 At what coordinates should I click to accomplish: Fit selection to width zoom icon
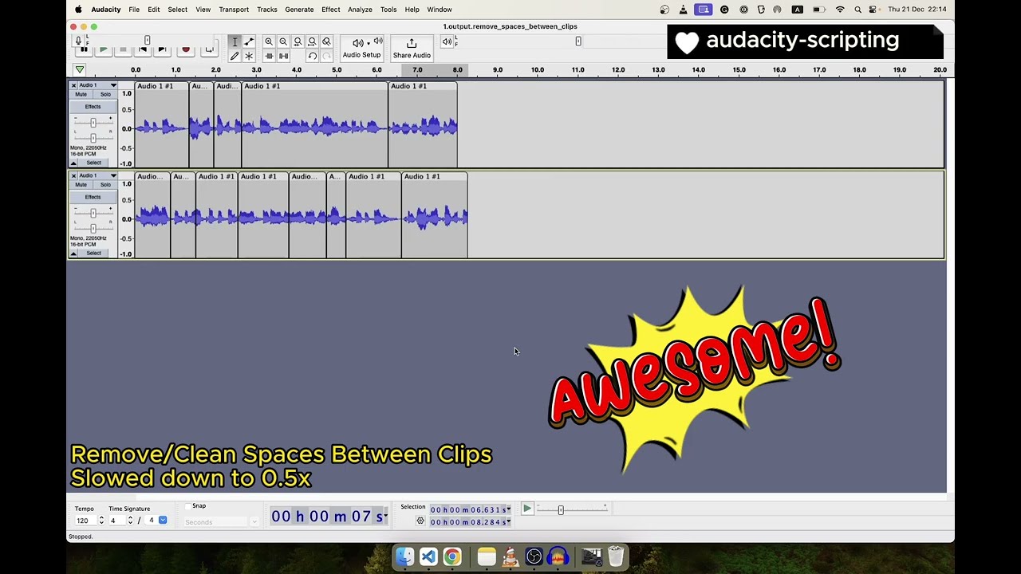pyautogui.click(x=298, y=41)
